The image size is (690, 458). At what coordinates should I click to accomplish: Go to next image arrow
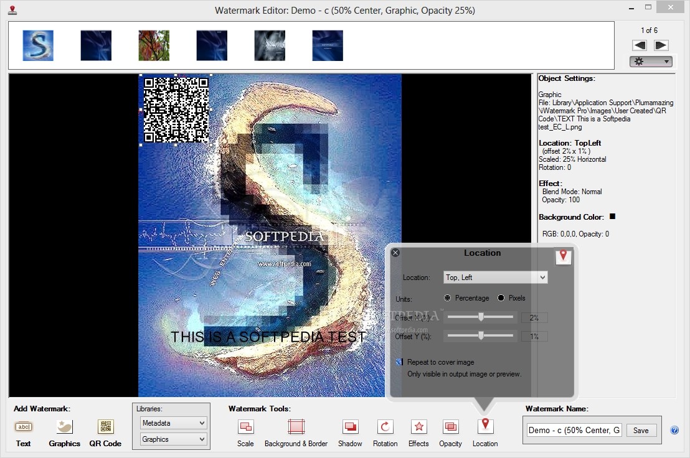661,45
